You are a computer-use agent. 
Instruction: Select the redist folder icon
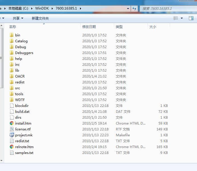click(x=11, y=82)
